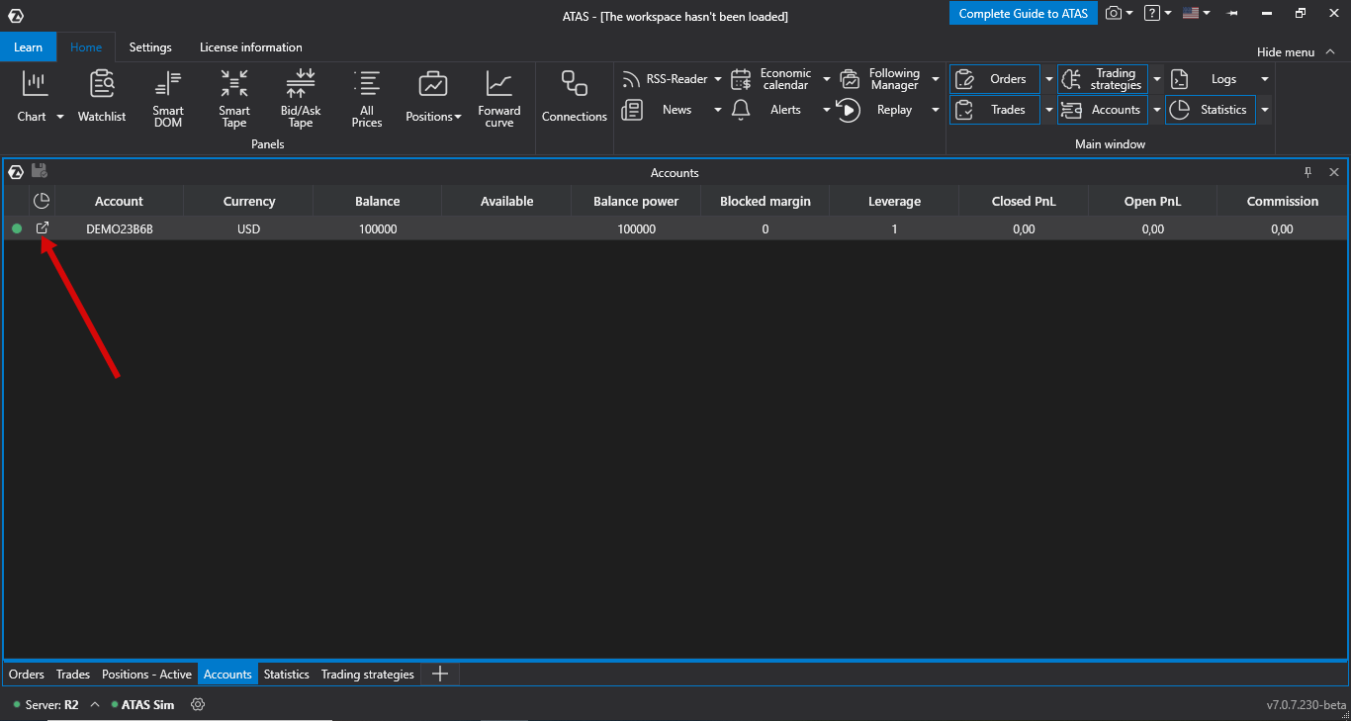Switch to the bottom Statistics tab
This screenshot has height=721, width=1351.
287,675
